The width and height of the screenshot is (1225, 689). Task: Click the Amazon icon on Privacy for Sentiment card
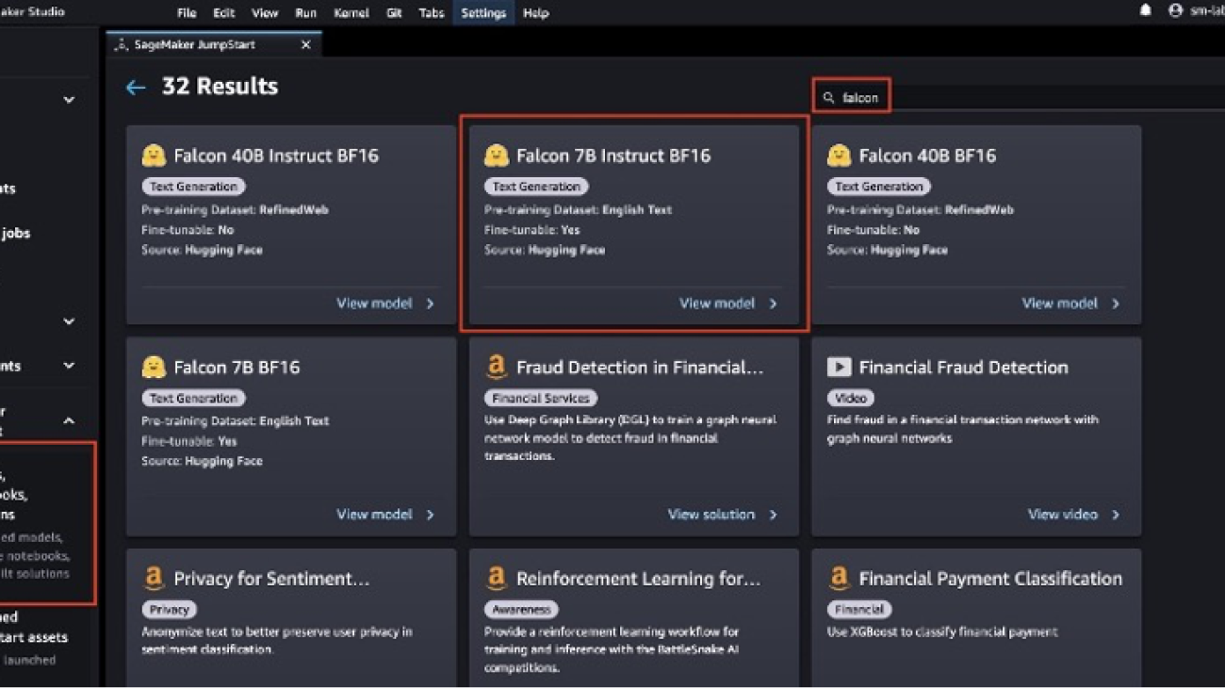(x=154, y=578)
